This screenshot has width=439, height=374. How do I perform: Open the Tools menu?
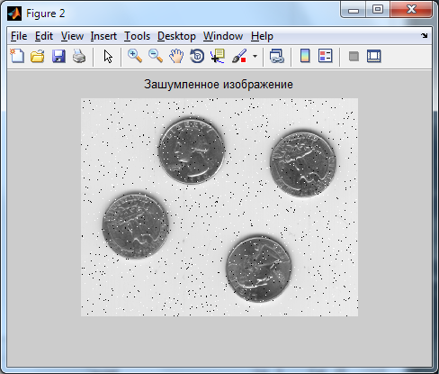pos(137,36)
